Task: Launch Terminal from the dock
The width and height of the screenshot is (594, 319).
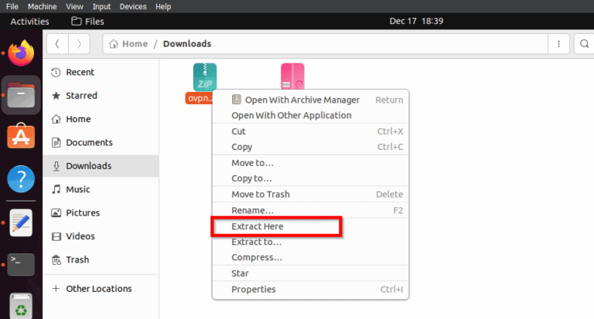Action: 21,264
